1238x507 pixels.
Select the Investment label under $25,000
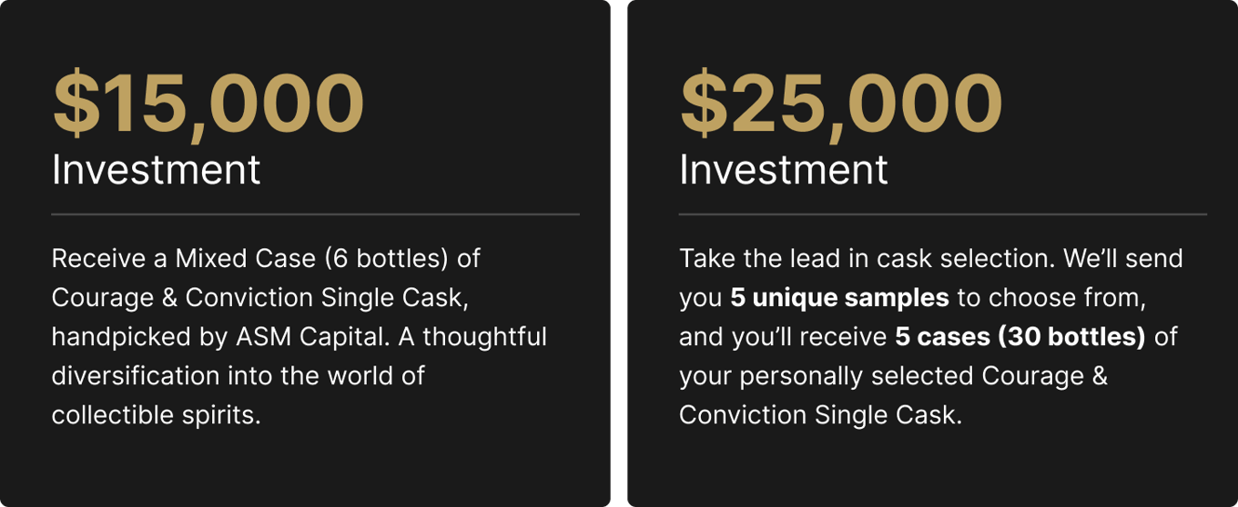(x=784, y=170)
